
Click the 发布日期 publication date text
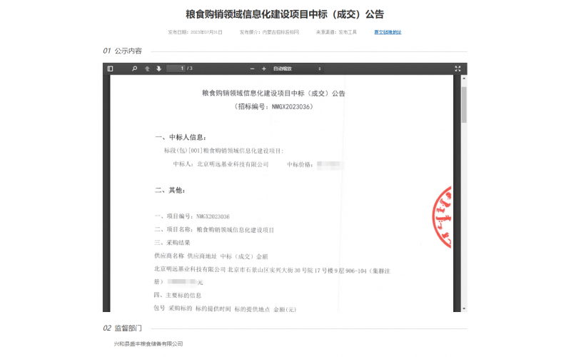196,32
